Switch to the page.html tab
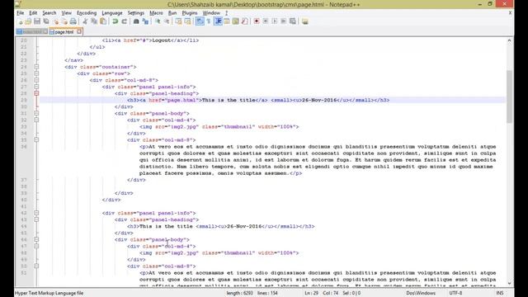528x297 pixels. click(x=64, y=32)
